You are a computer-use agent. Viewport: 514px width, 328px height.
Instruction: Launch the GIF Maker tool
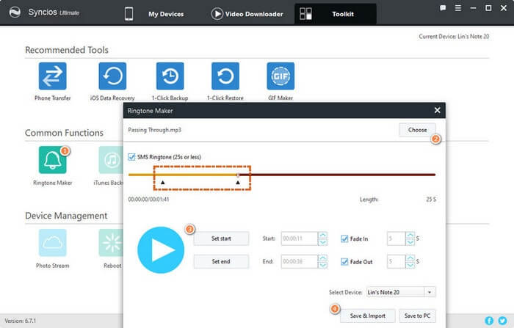coord(280,76)
